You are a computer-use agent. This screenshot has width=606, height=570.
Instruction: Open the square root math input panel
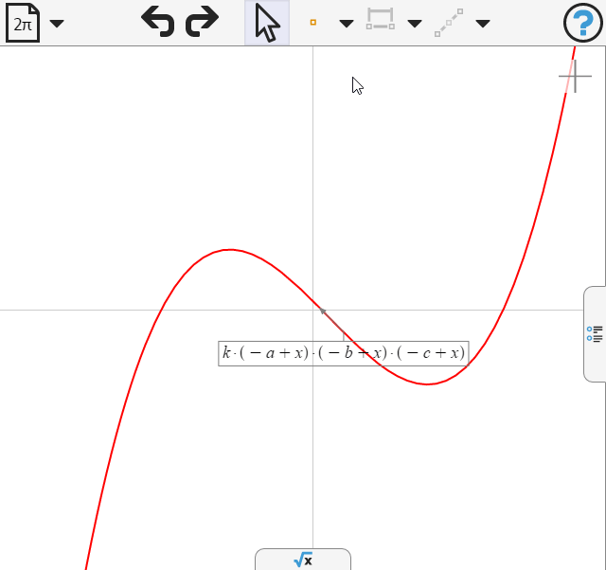click(x=303, y=560)
